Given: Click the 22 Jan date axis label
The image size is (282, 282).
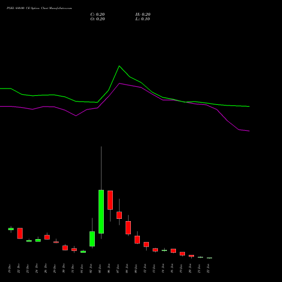Looking at the screenshot, I should click(x=208, y=268).
